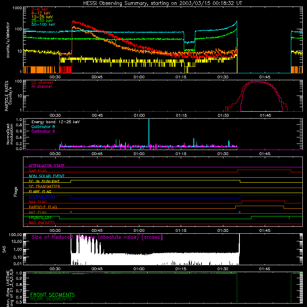
Task: Select the red 3-6 keV legend label
Action: tap(40, 9)
